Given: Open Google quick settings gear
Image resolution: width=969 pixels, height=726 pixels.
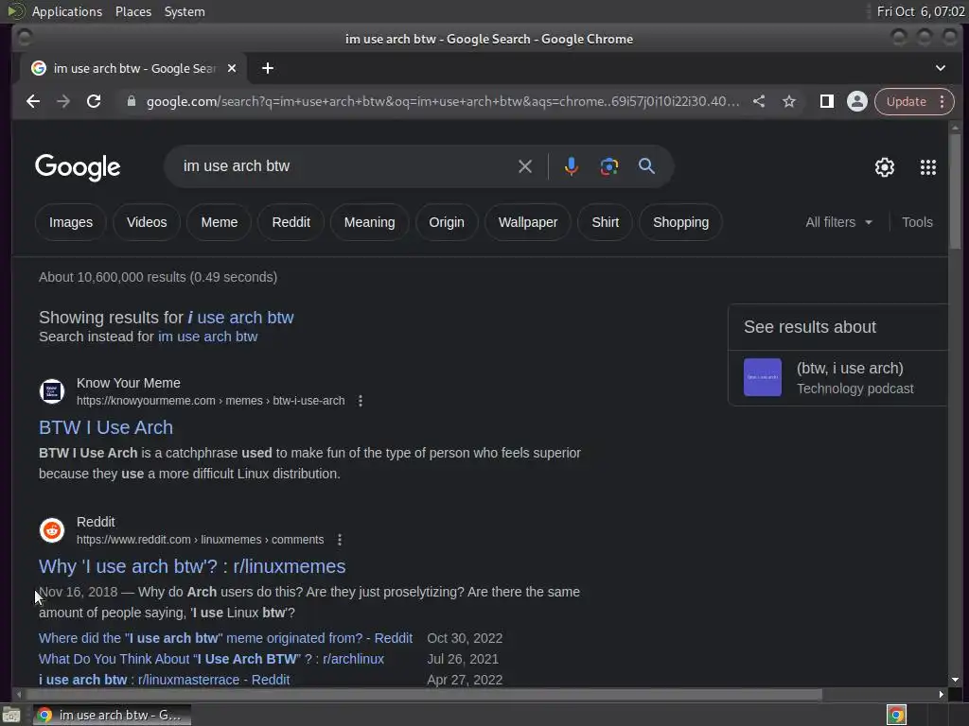Looking at the screenshot, I should (885, 166).
